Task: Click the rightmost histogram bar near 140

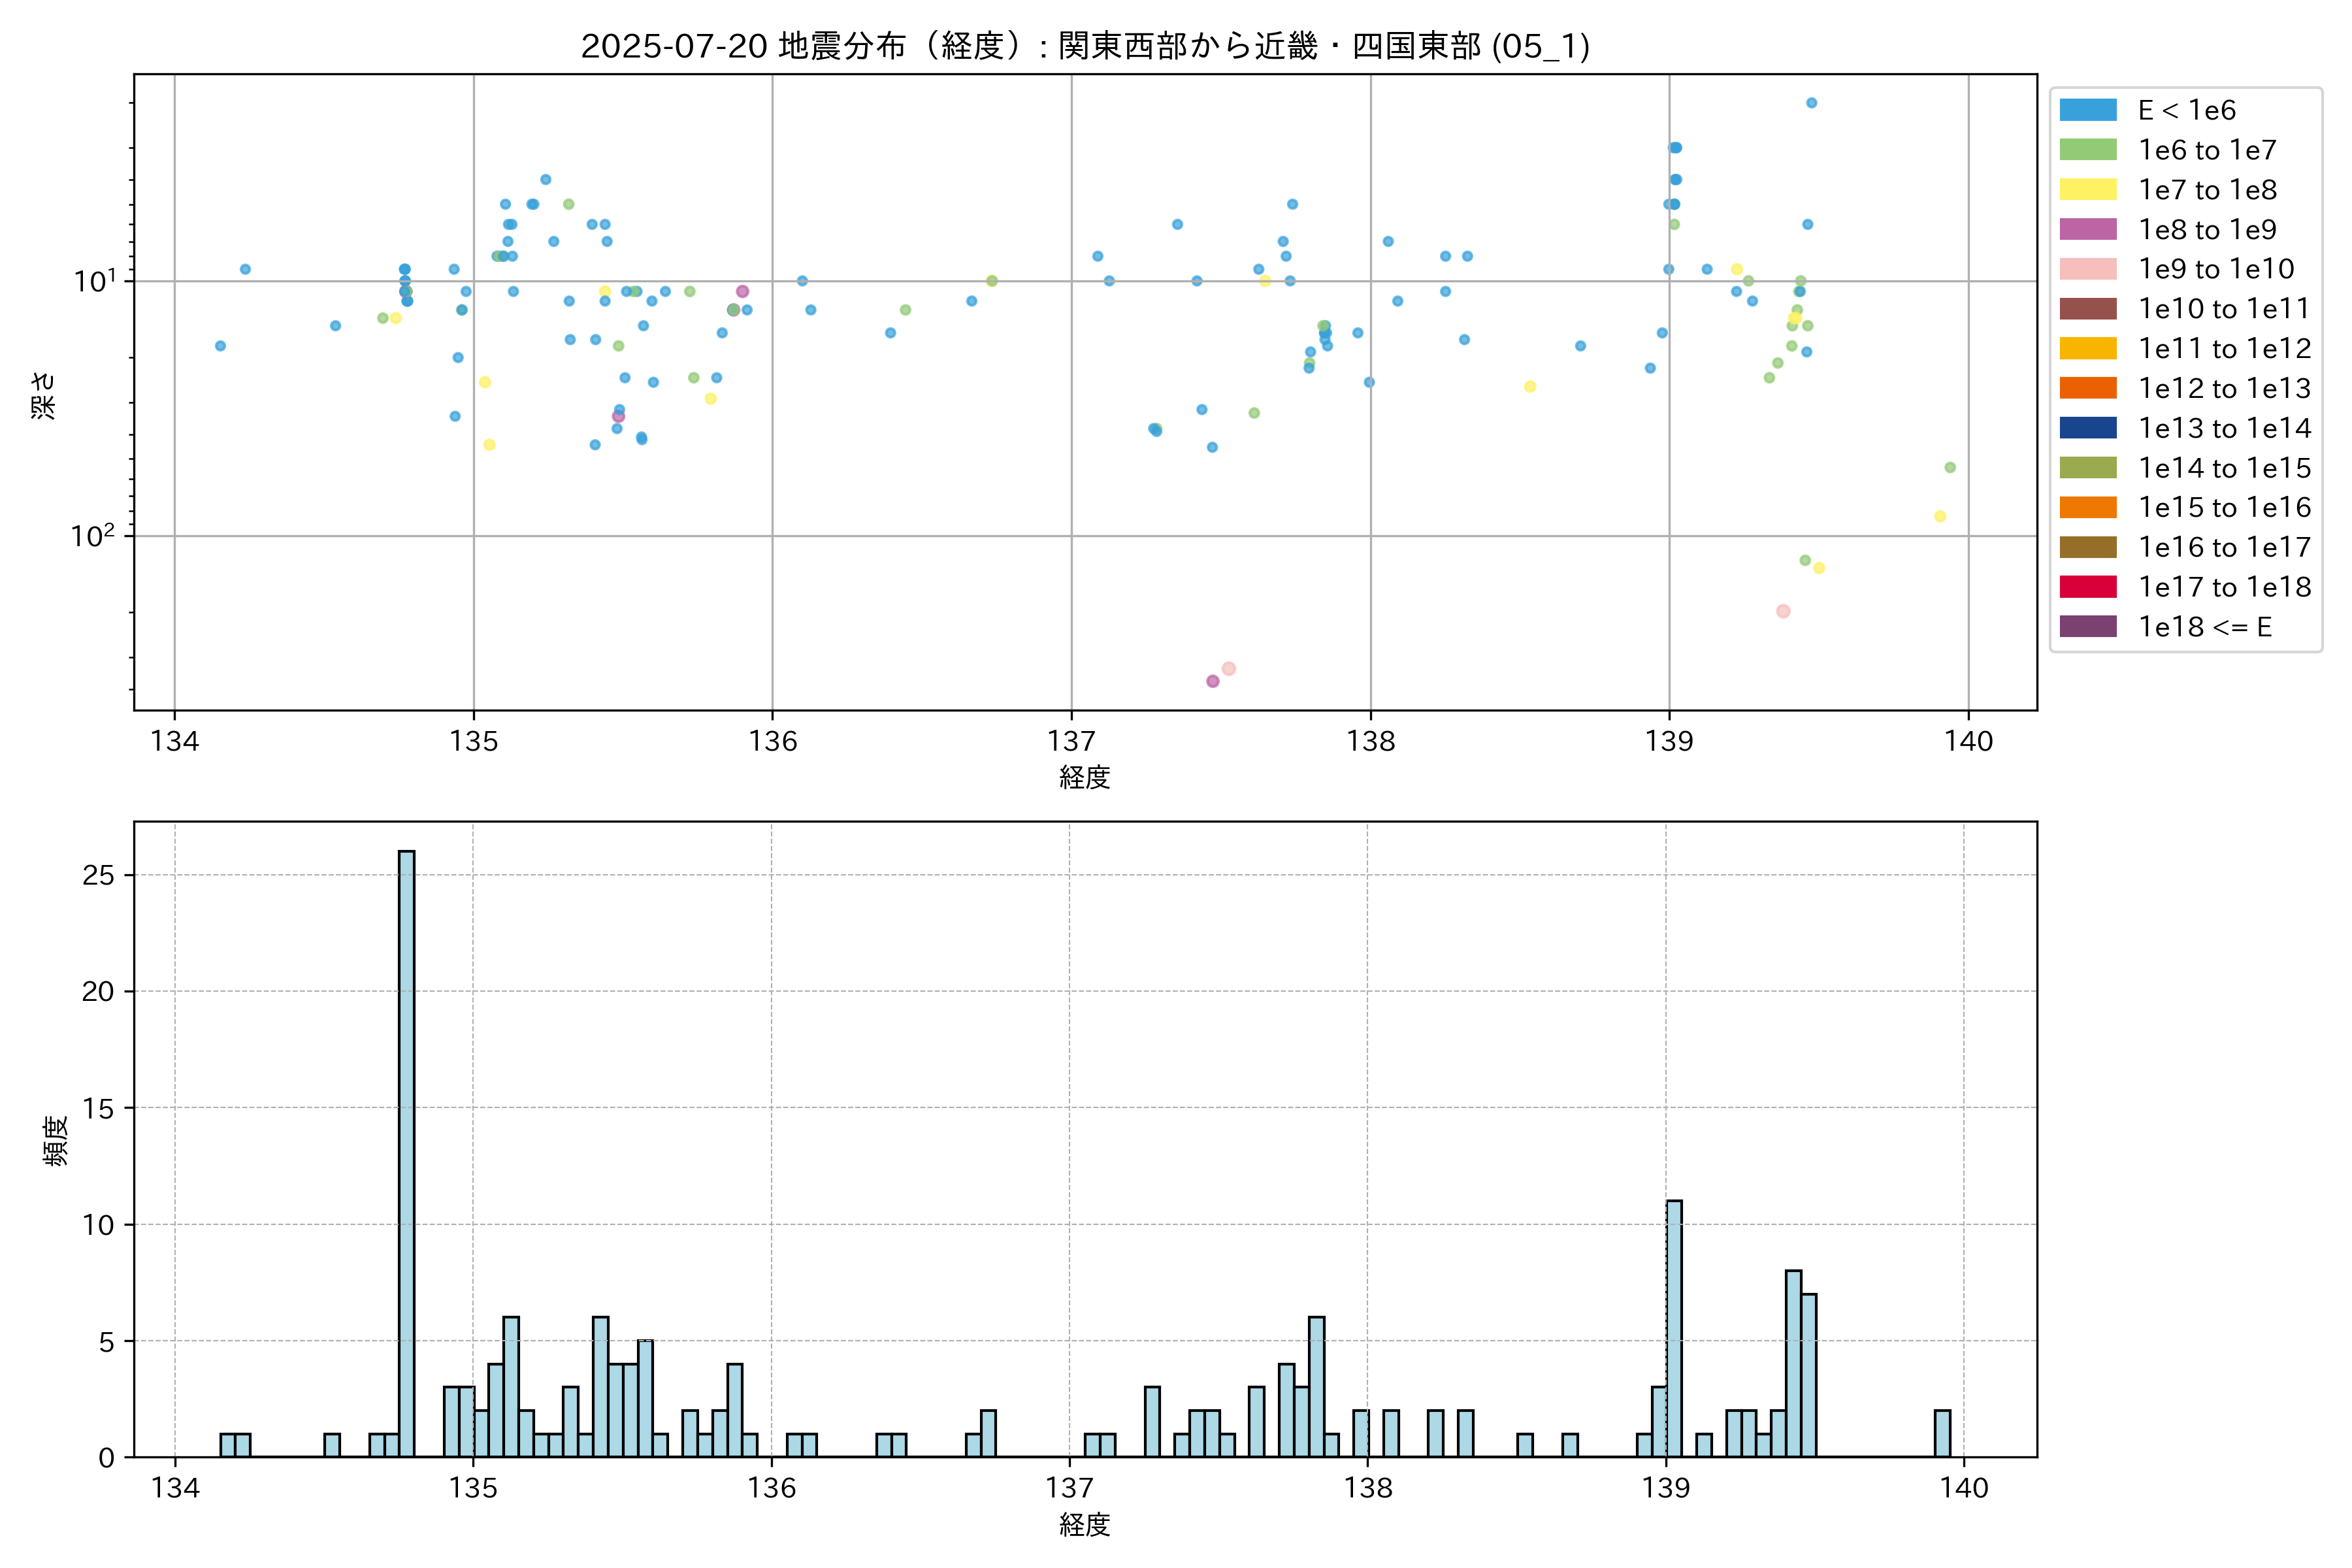Action: (1942, 1433)
